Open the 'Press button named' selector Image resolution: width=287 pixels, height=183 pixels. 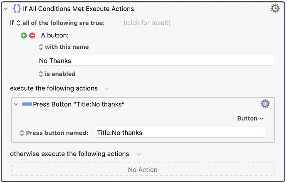pos(54,133)
